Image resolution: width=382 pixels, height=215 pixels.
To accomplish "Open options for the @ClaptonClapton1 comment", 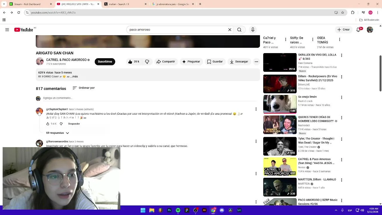I will [256, 109].
